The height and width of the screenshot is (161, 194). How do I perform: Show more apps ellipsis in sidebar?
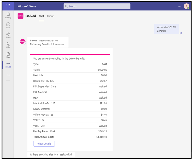pyautogui.click(x=8, y=75)
